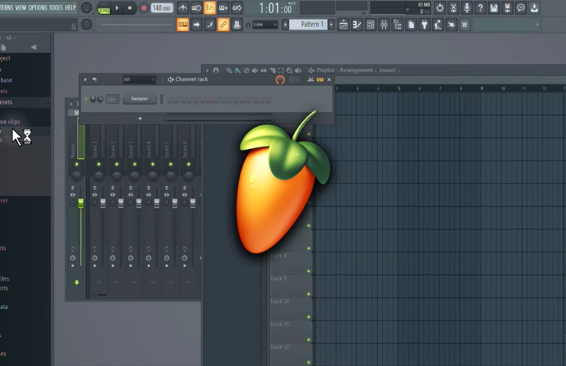The image size is (566, 366).
Task: Open the Line snap dropdown
Action: click(x=265, y=24)
